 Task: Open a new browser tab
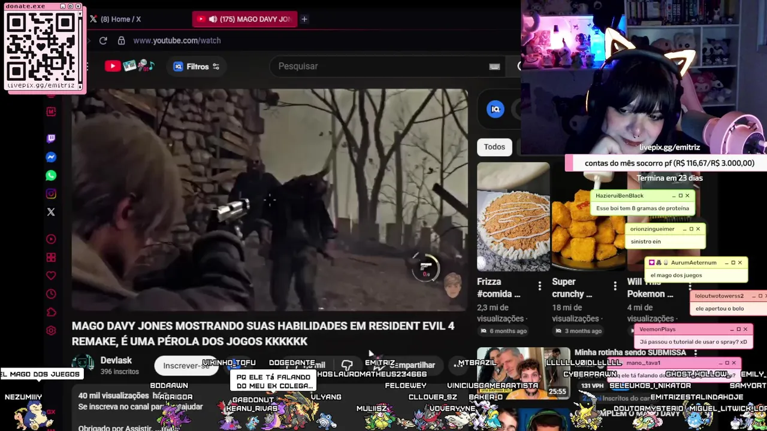click(304, 19)
